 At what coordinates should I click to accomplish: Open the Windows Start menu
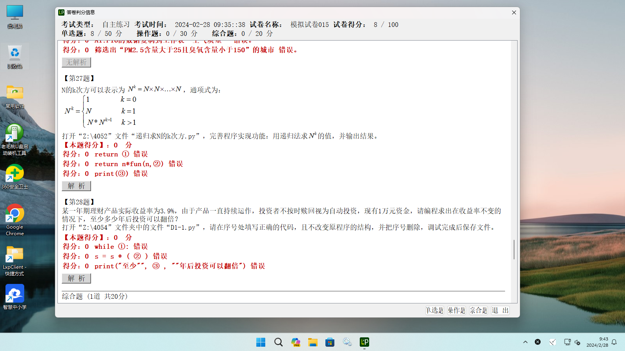point(261,342)
